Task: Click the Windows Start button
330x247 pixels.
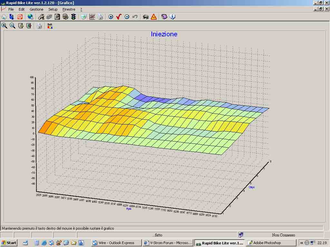Action: click(9, 243)
